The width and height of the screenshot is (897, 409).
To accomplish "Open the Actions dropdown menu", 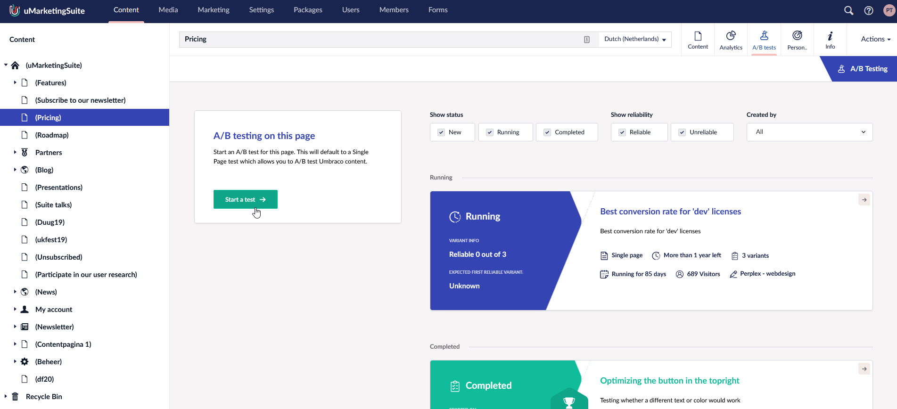I will click(x=875, y=39).
